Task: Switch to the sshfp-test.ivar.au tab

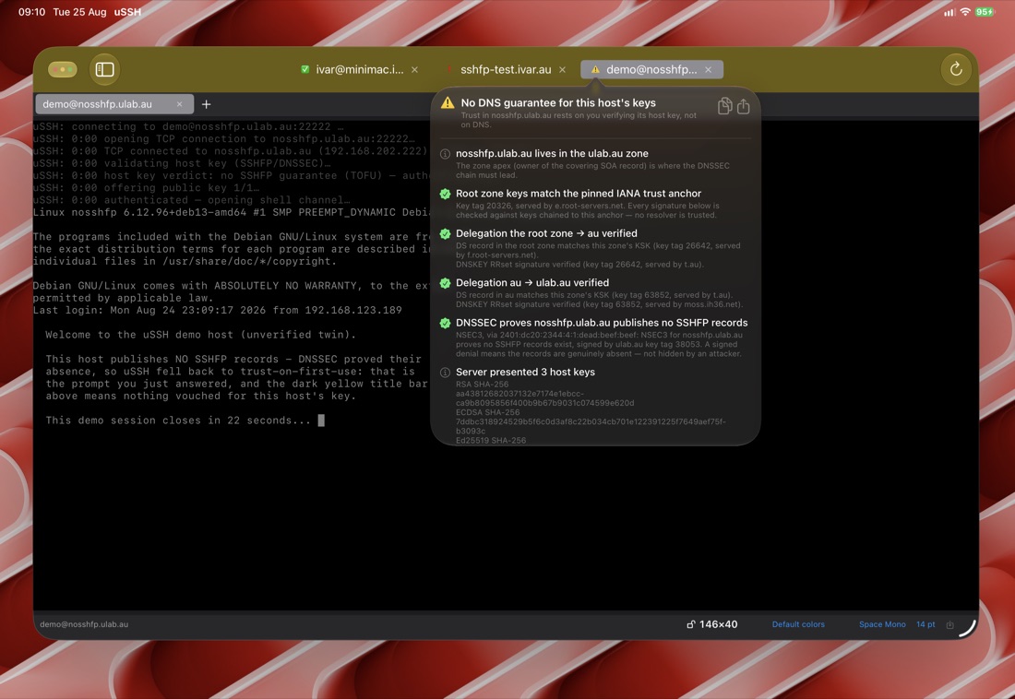Action: pos(506,69)
